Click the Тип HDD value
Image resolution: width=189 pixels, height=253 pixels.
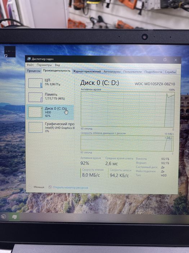click(x=164, y=175)
